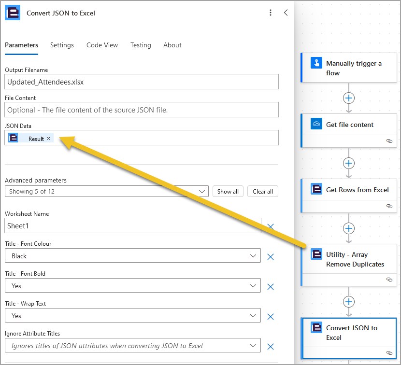Select the Get file content card
The height and width of the screenshot is (365, 401).
(x=349, y=131)
